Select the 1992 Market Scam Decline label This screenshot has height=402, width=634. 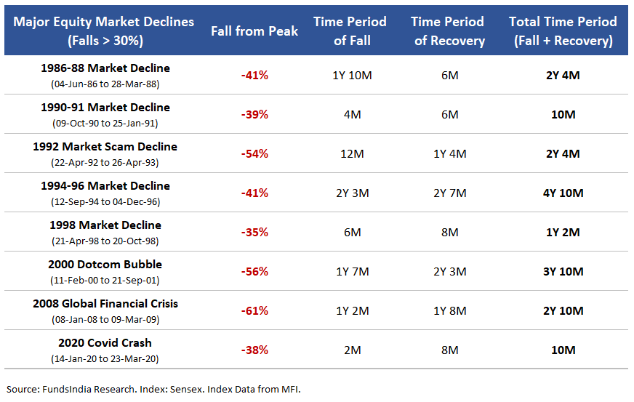click(105, 147)
